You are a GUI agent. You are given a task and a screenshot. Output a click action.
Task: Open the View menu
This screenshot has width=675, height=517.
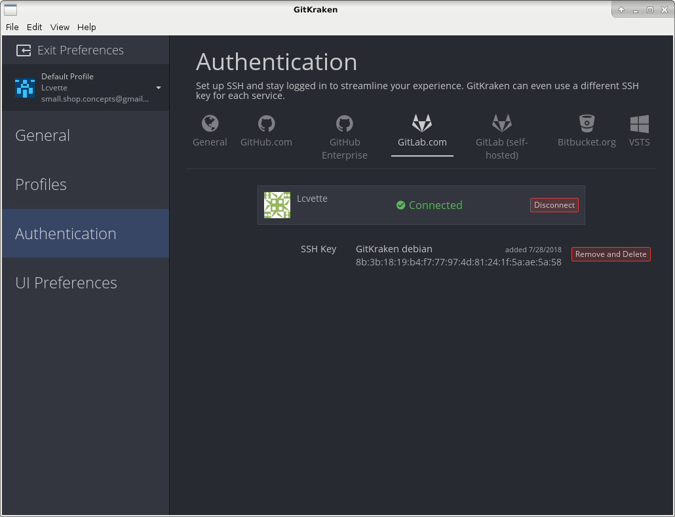pos(60,27)
